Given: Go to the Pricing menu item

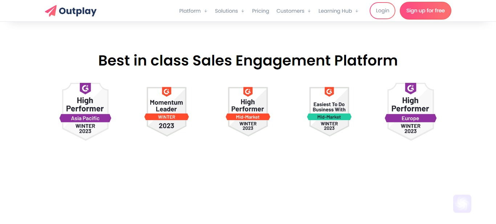Looking at the screenshot, I should (x=261, y=11).
